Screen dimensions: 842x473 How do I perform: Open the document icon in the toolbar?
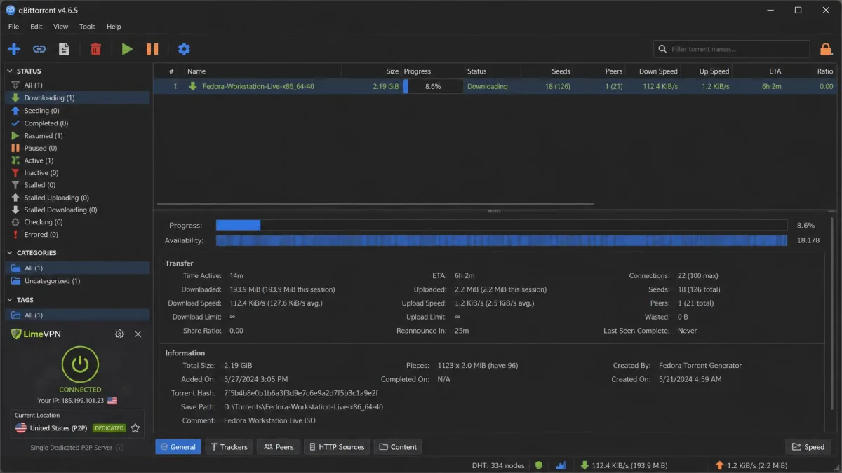tap(64, 49)
